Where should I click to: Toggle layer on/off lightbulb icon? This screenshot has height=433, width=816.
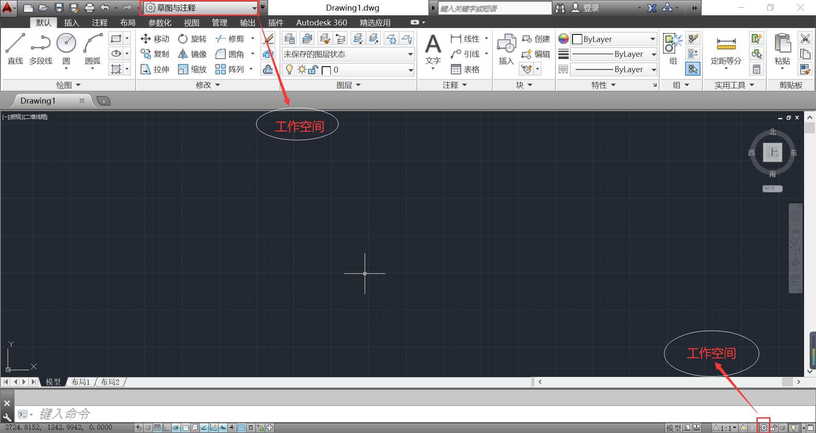289,70
